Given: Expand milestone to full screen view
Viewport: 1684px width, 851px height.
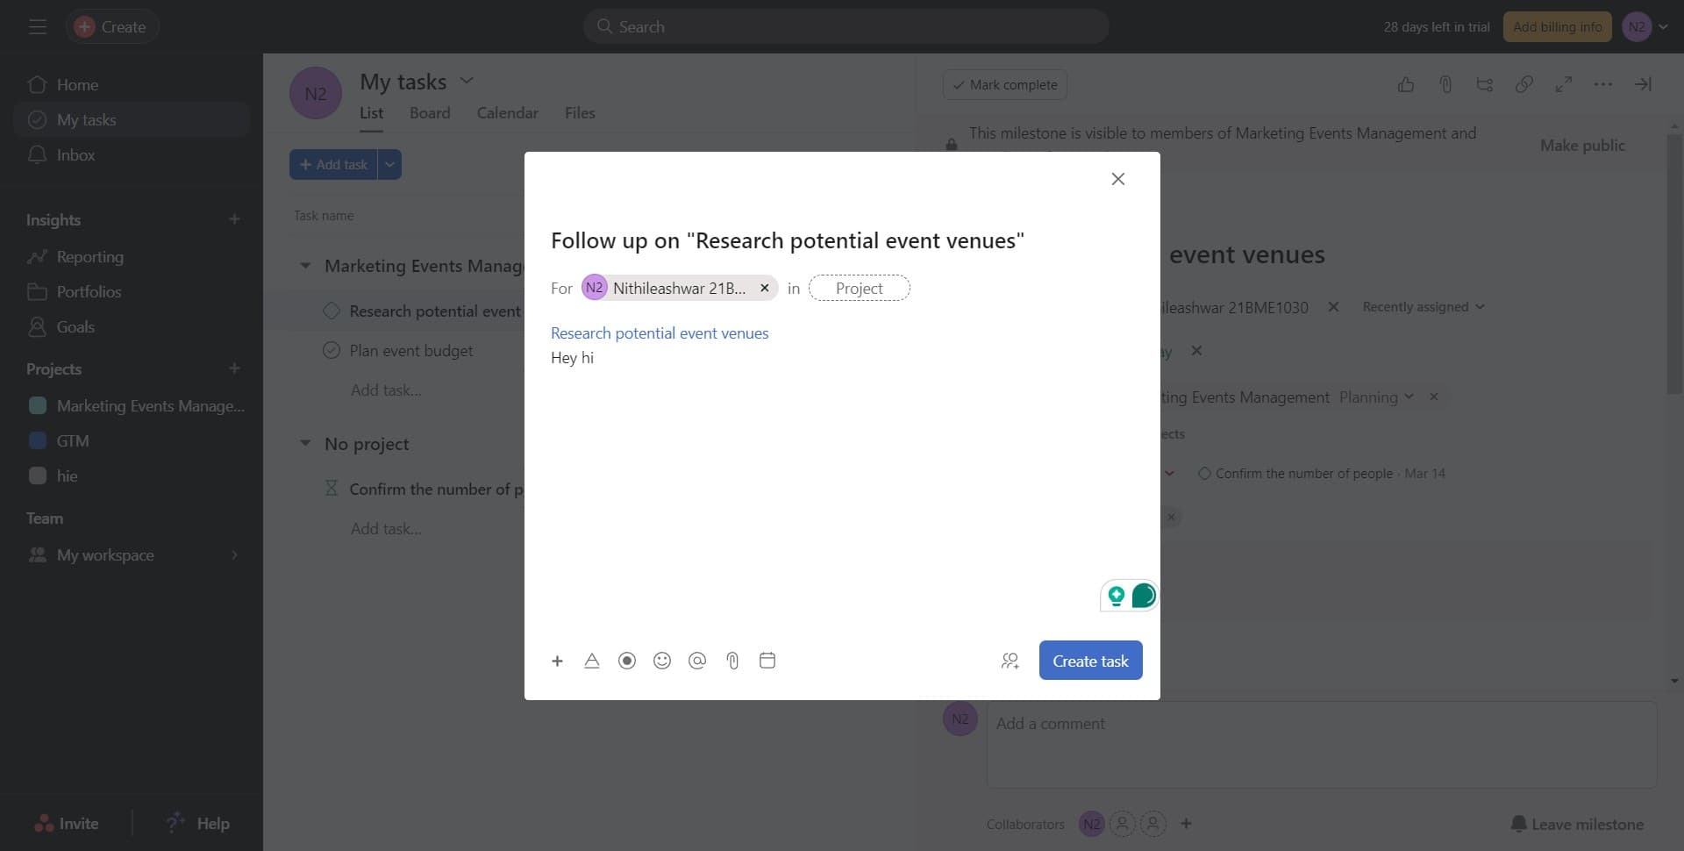Looking at the screenshot, I should tap(1564, 84).
